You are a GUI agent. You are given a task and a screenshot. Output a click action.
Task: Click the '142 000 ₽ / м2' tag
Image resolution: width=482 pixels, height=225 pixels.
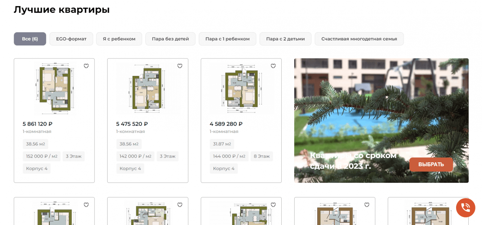[135, 156]
